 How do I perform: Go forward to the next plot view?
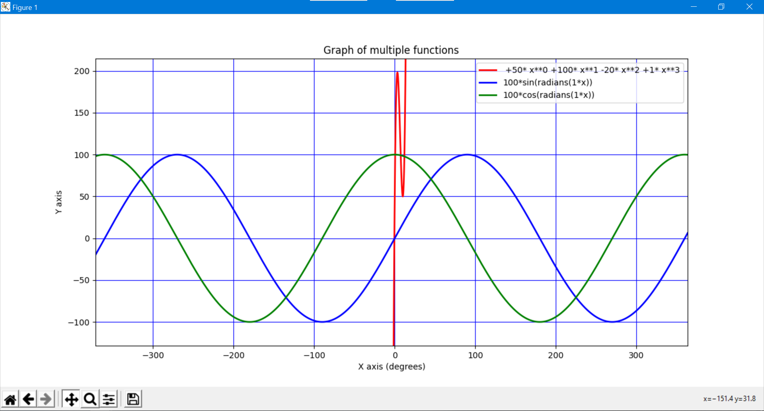(x=46, y=399)
